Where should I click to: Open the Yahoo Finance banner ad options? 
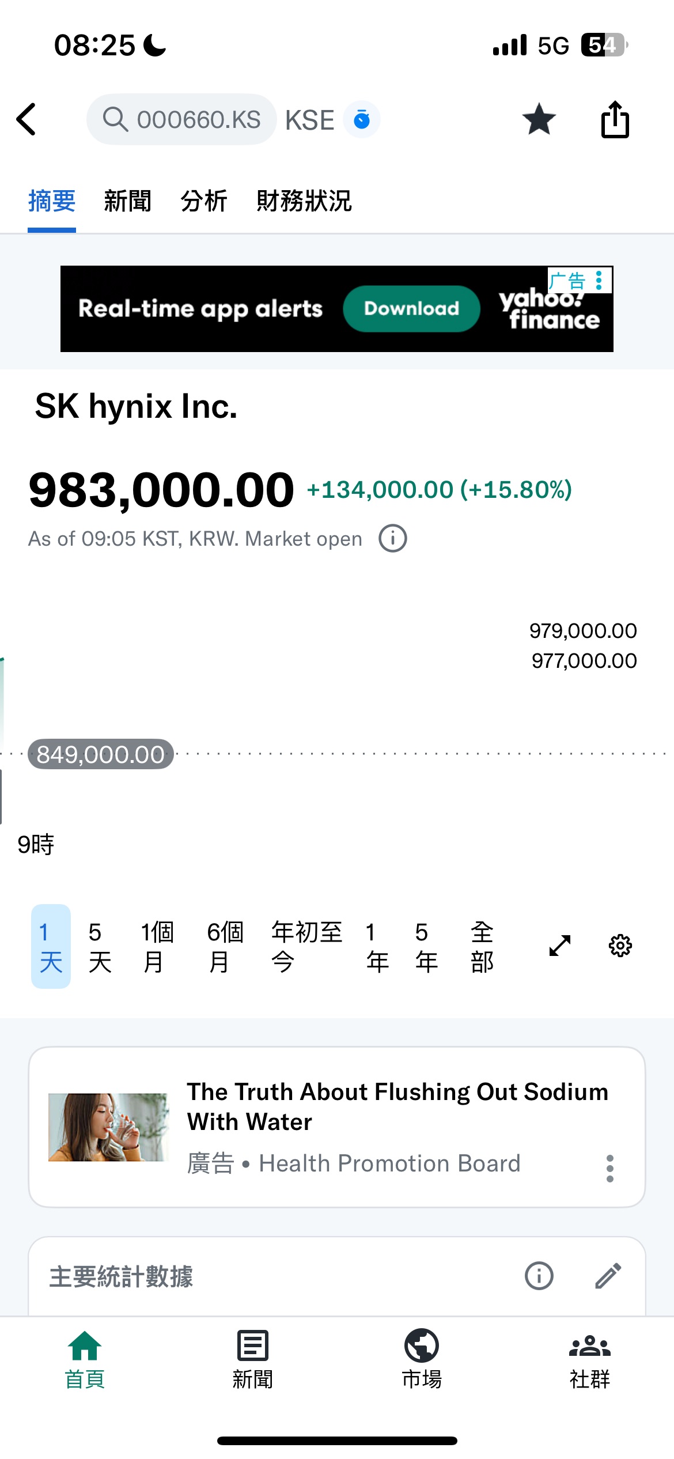599,281
